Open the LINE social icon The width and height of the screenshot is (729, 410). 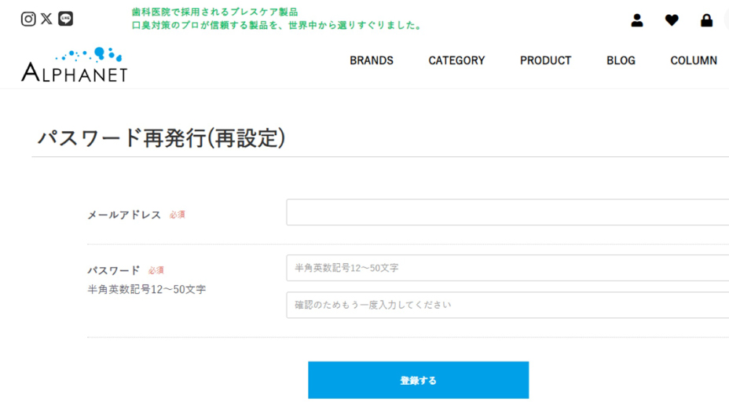pyautogui.click(x=66, y=19)
